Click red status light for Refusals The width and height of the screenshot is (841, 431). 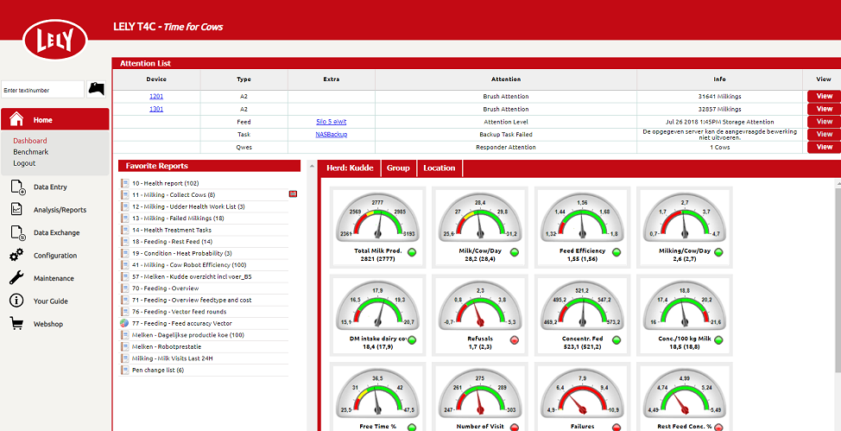515,340
